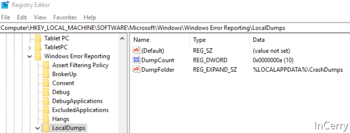
Task: Collapse the Windows Error Reporting key
Action: pos(30,57)
